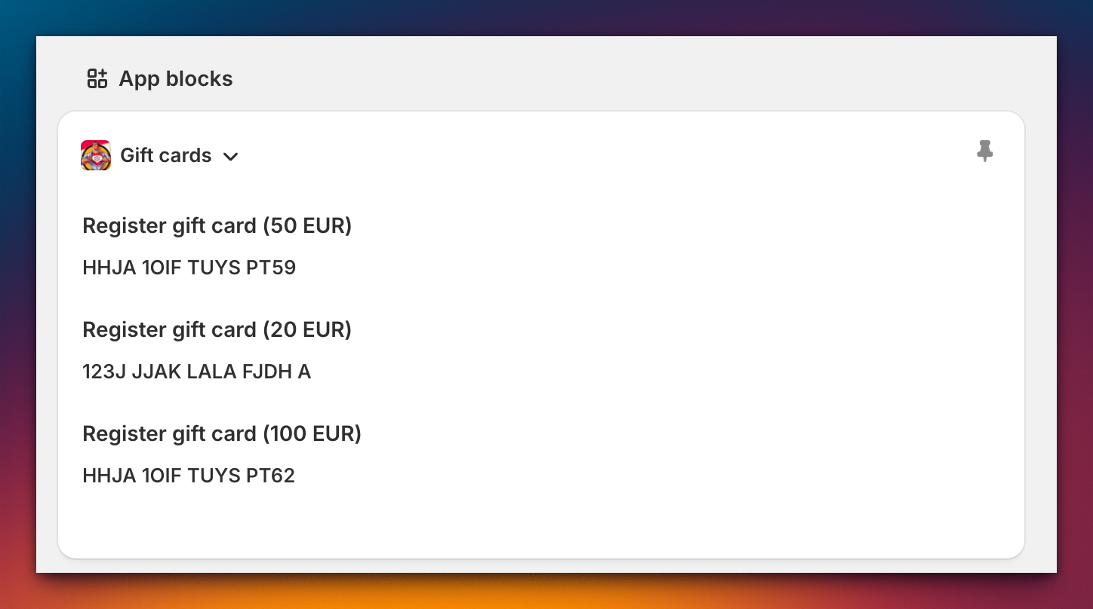Open the Gift cards block title
The width and height of the screenshot is (1093, 609).
tap(166, 155)
